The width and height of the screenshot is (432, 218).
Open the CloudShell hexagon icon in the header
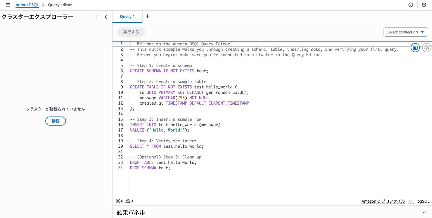[x=424, y=5]
